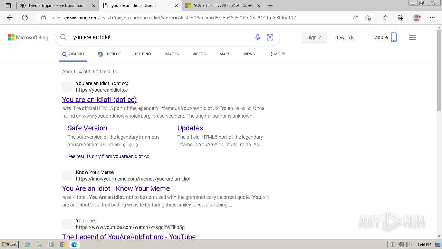Open File Explorer from taskbar
442x249 pixels.
point(39,245)
